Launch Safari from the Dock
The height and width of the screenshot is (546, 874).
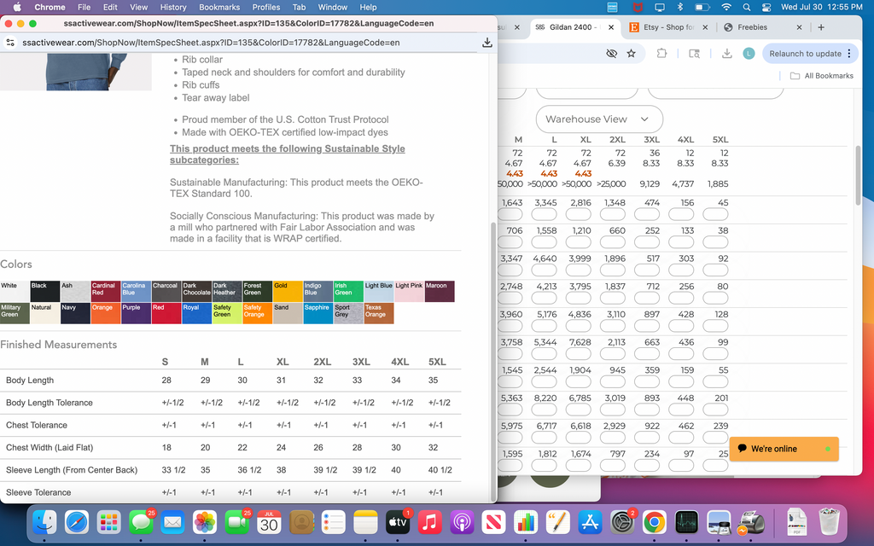pyautogui.click(x=76, y=523)
